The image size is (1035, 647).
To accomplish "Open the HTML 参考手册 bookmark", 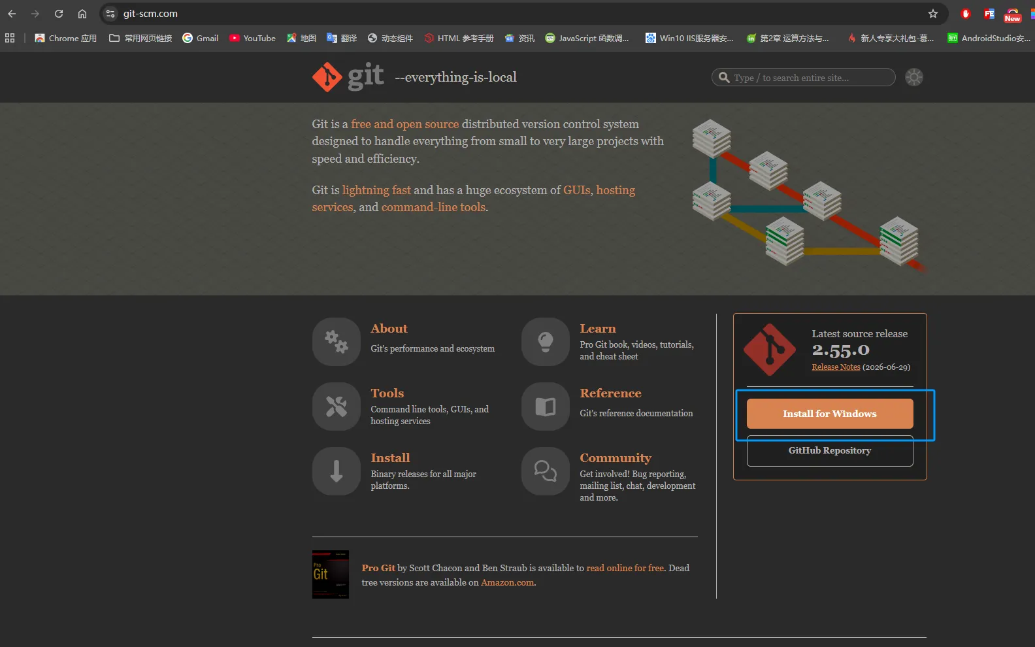I will pos(459,38).
